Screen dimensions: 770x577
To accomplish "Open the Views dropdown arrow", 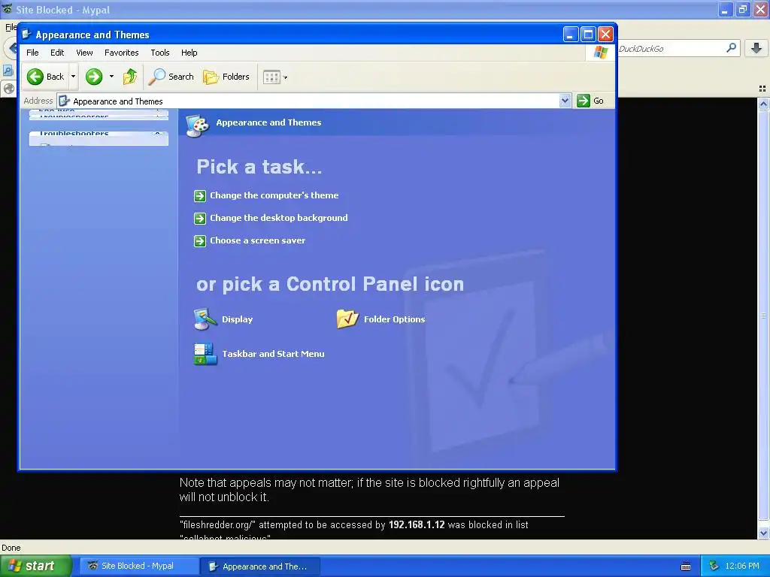I will pos(285,77).
